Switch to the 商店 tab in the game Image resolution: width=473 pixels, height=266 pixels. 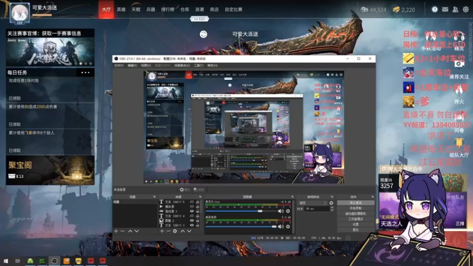(214, 9)
